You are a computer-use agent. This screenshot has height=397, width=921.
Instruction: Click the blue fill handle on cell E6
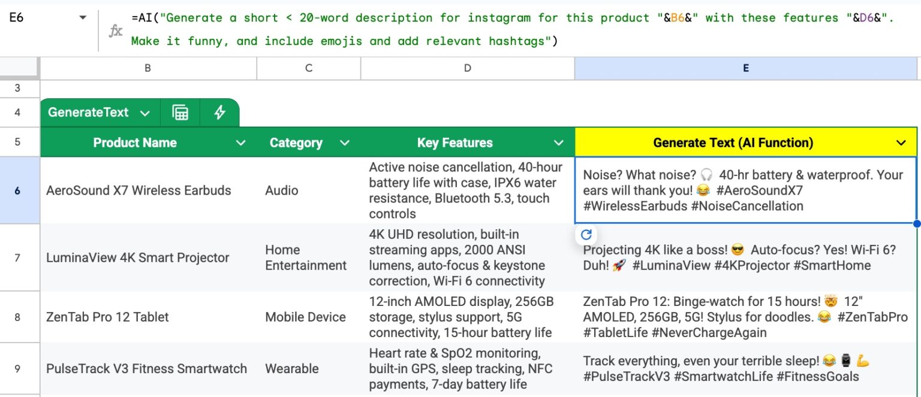coord(917,224)
